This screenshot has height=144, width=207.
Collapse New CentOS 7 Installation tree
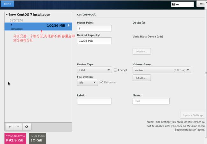click(x=7, y=15)
